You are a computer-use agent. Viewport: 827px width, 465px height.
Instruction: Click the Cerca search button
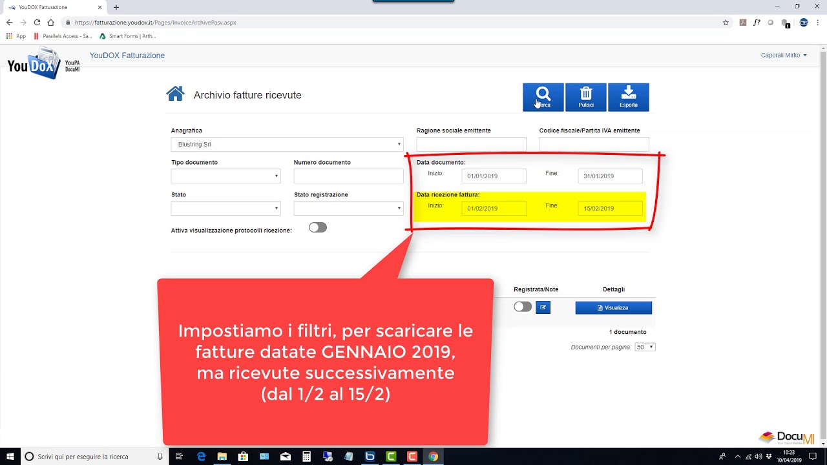tap(543, 97)
